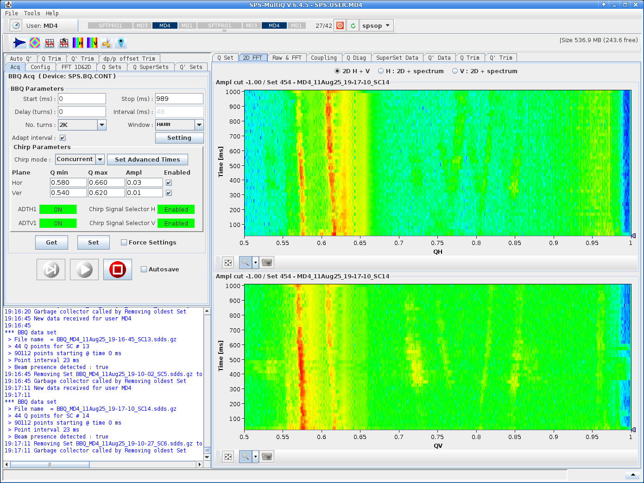Edit the Stop (ms) value field
644x483 pixels.
click(x=179, y=98)
